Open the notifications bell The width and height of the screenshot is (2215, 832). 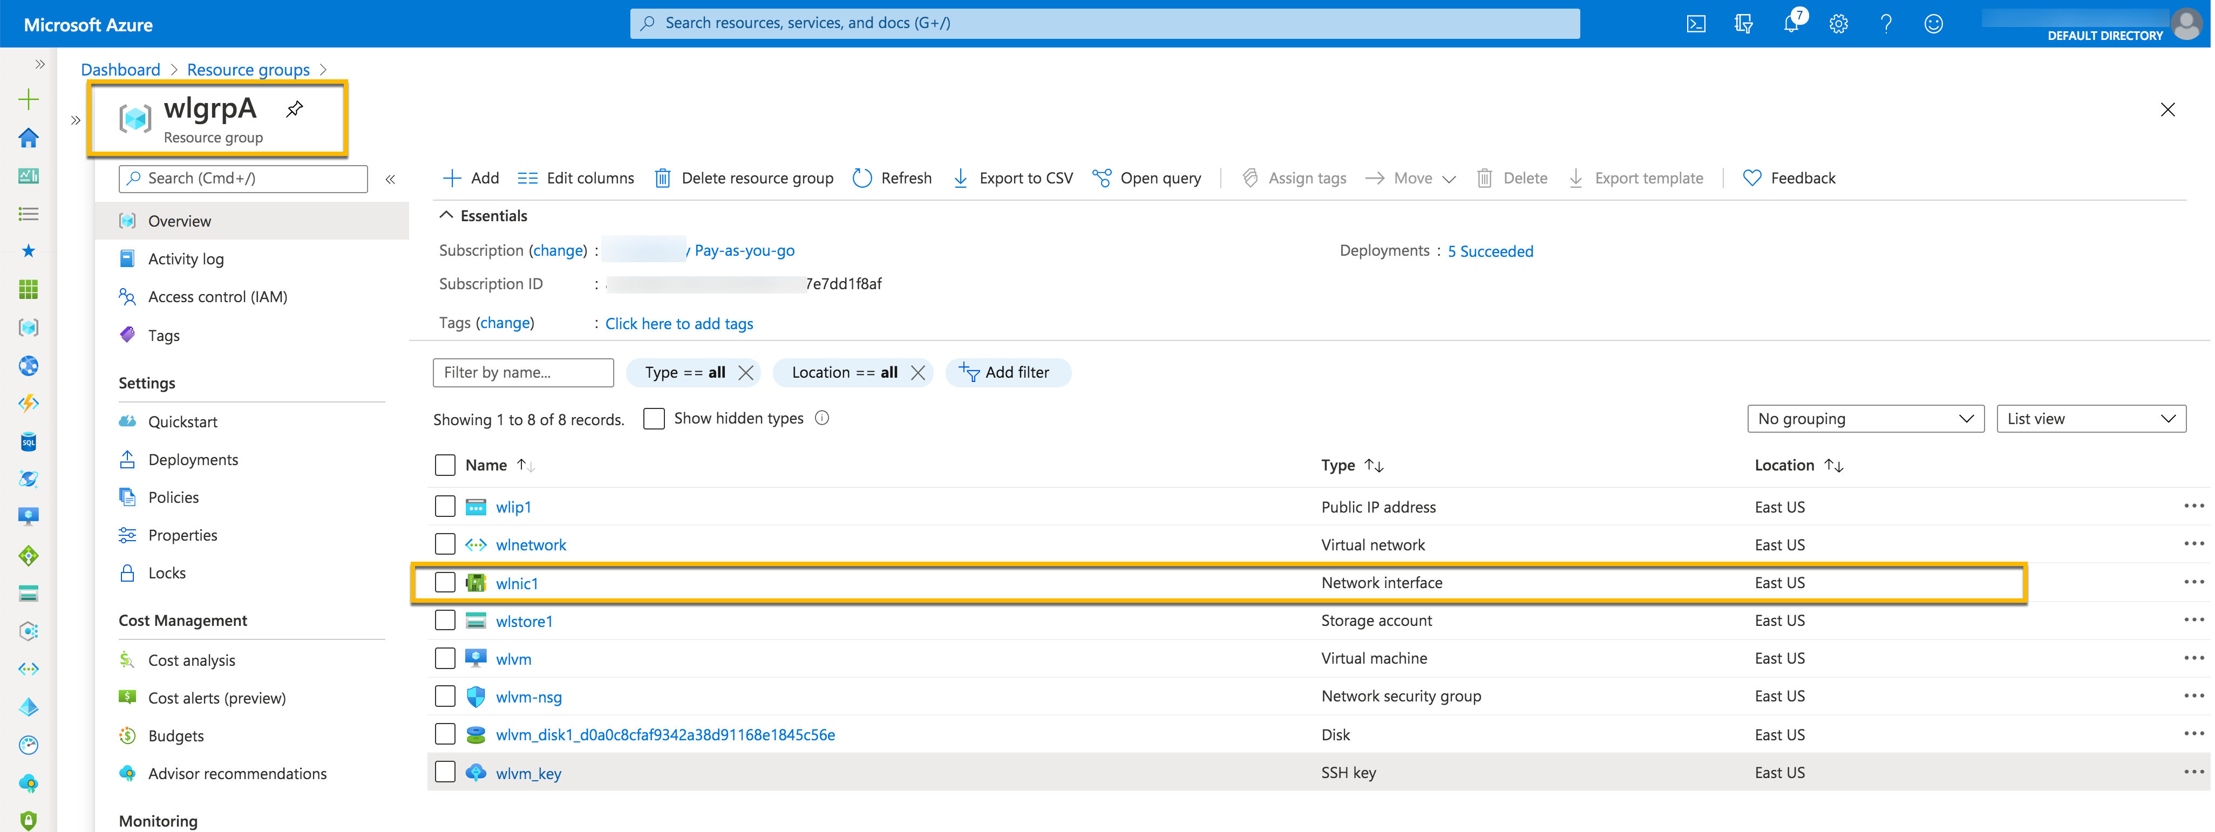(x=1791, y=24)
